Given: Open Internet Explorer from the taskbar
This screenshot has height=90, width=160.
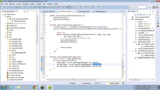Looking at the screenshot, I should [11, 87].
